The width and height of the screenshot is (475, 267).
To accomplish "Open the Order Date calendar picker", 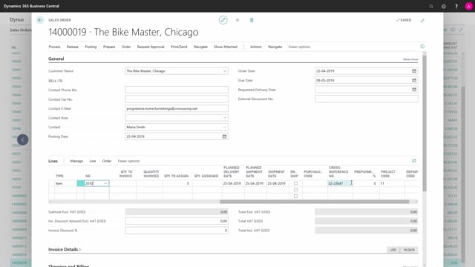I will point(414,71).
